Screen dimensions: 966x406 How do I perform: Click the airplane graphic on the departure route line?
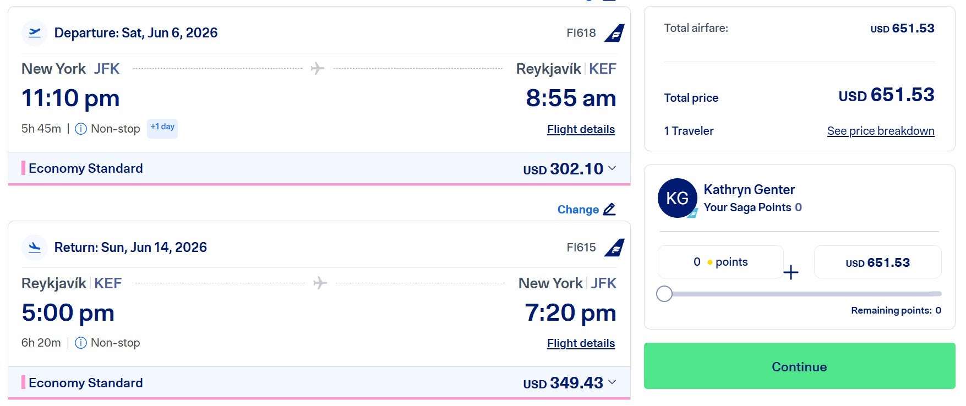pyautogui.click(x=317, y=68)
